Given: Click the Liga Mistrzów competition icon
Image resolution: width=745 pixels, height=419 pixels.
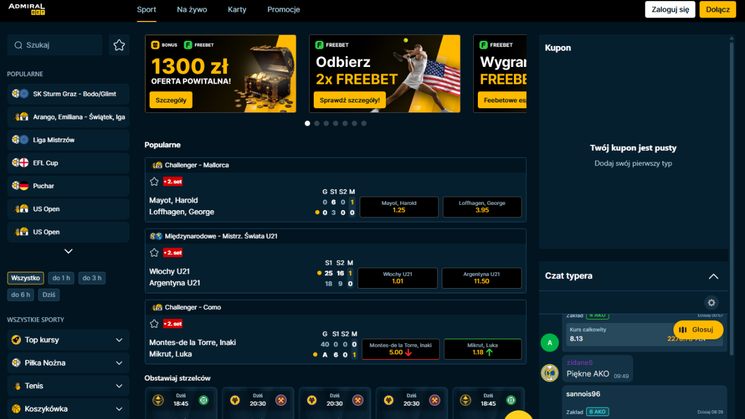Looking at the screenshot, I should [x=20, y=140].
